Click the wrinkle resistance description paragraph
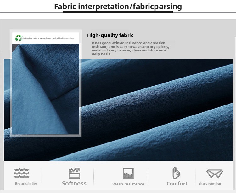Viewport: 236px width, 193px height. tap(130, 48)
